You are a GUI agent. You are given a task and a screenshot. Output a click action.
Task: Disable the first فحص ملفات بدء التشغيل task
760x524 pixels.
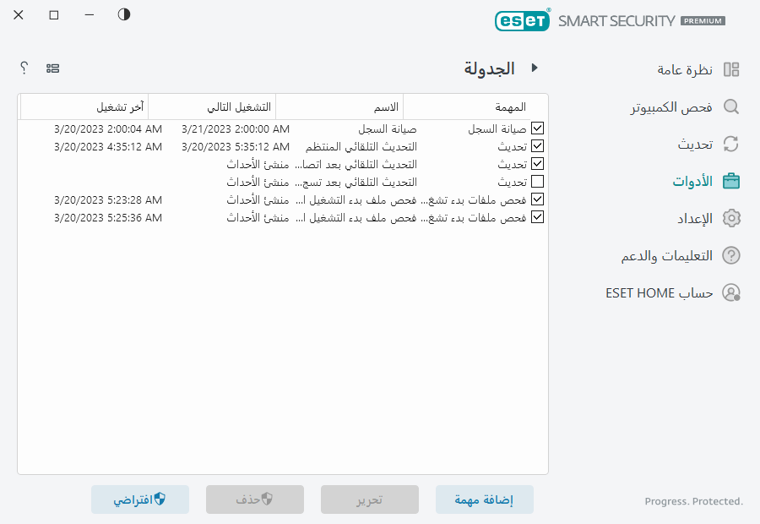(x=538, y=199)
